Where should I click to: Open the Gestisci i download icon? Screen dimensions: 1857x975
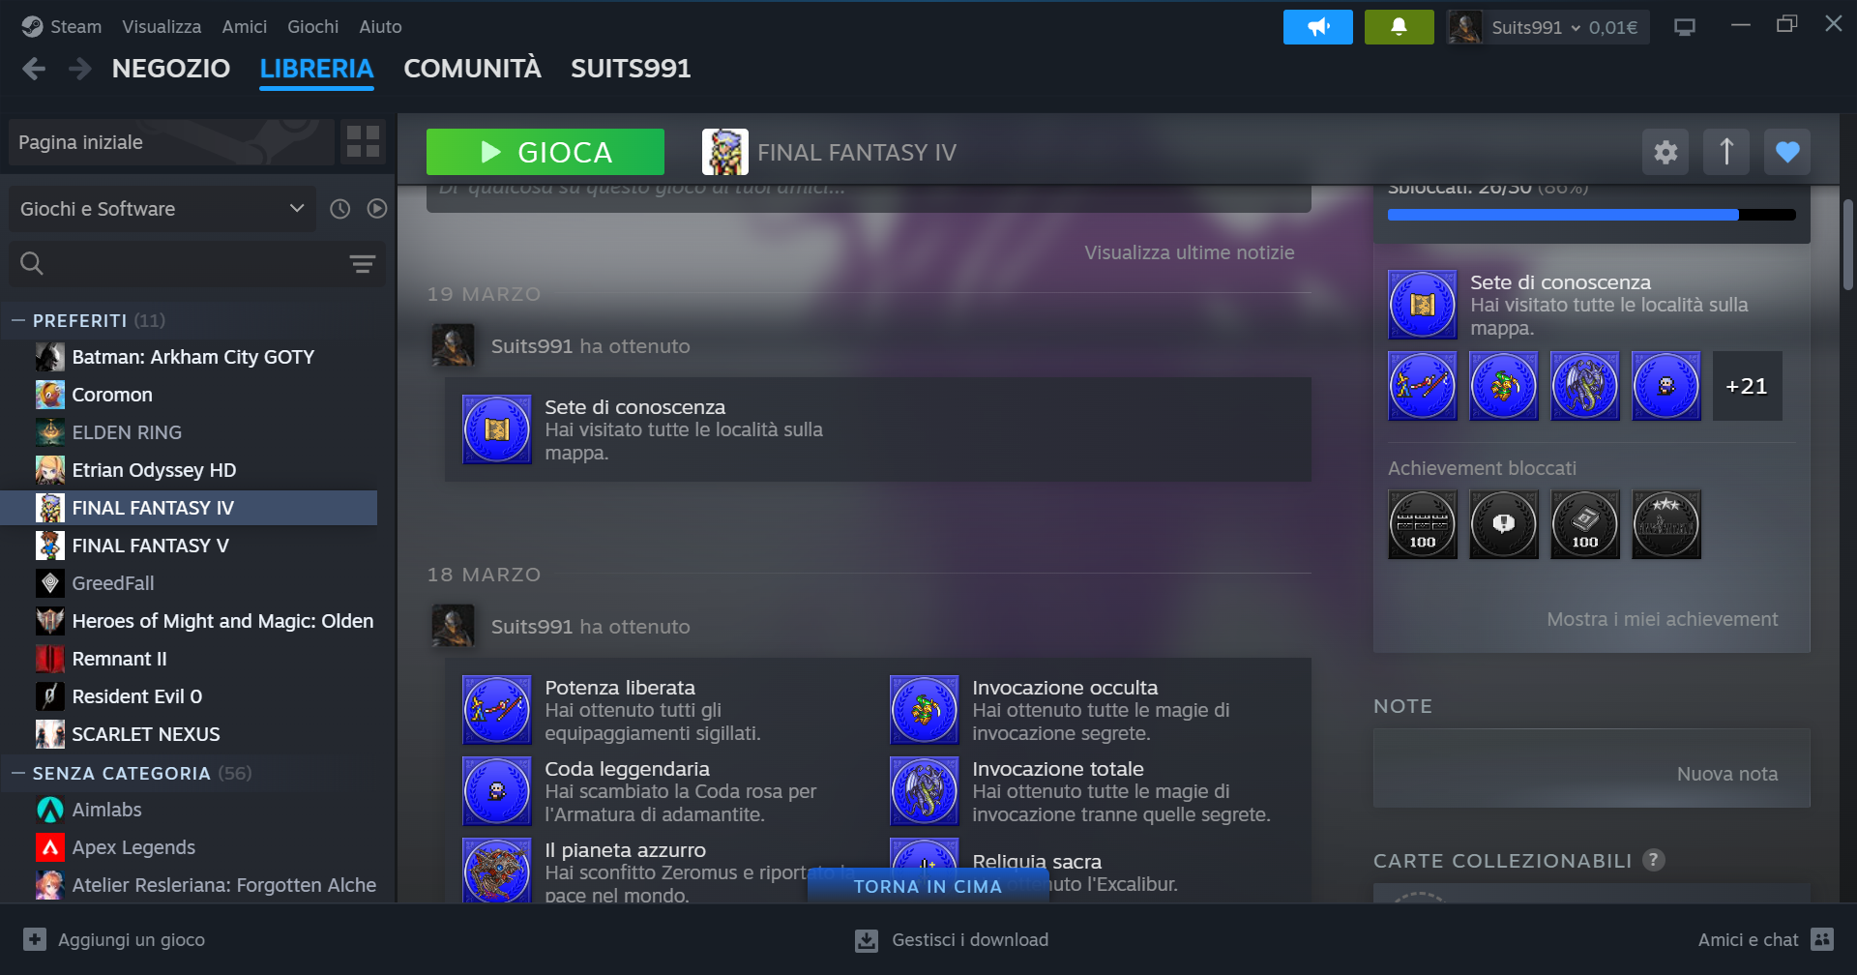pos(867,940)
